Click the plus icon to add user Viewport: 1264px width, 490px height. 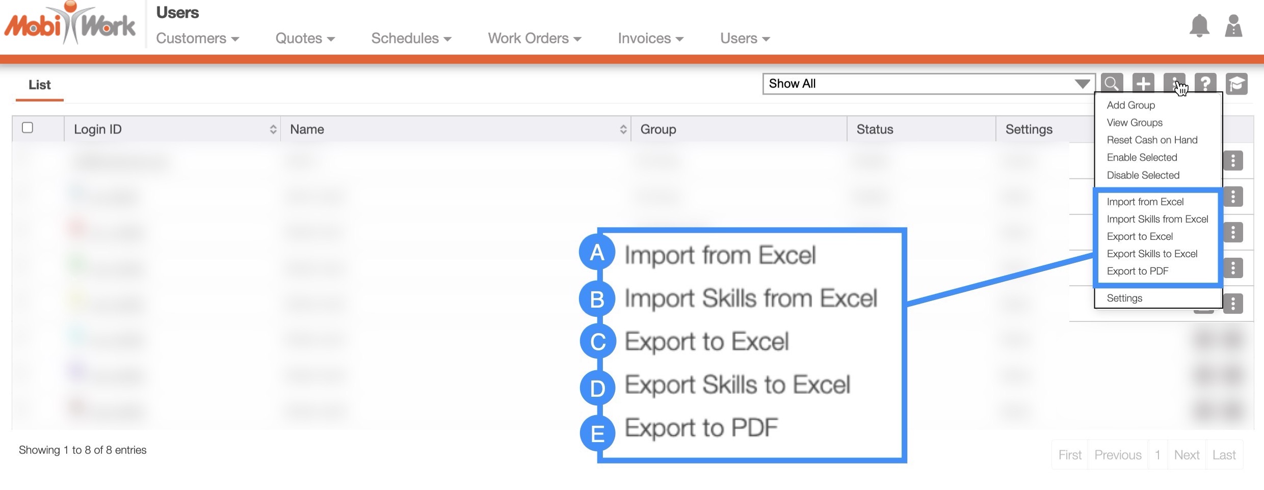[x=1143, y=84]
